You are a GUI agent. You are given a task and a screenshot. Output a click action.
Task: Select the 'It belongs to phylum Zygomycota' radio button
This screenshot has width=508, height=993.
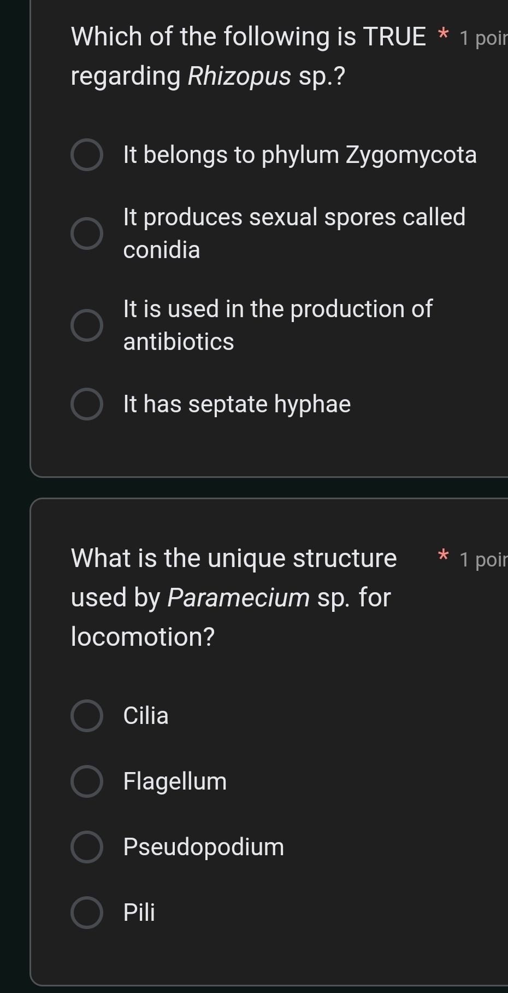pos(87,155)
